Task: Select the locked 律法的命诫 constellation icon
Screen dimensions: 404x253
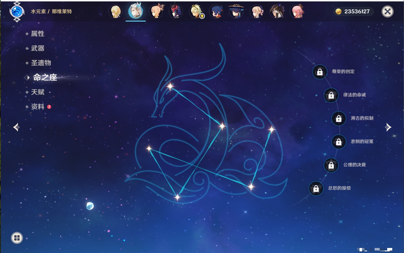Action: (x=331, y=95)
